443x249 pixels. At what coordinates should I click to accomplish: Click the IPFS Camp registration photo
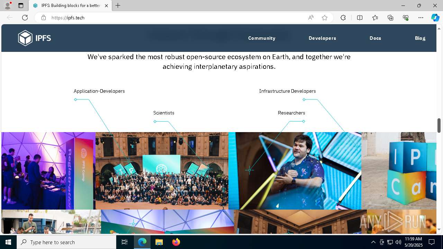(x=48, y=170)
